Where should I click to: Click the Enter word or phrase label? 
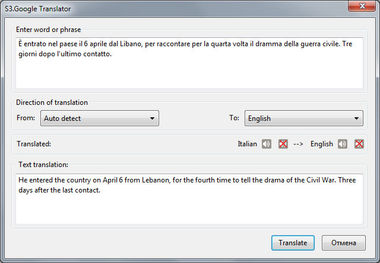49,30
